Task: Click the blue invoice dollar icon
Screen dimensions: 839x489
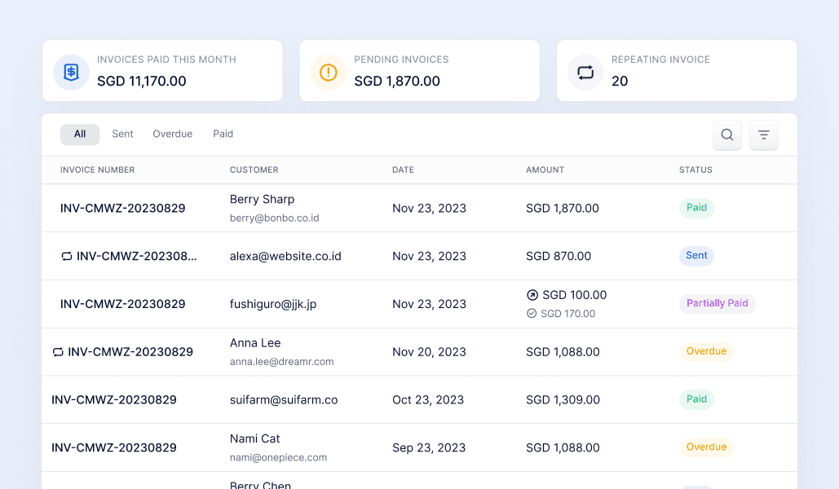Action: [x=71, y=72]
